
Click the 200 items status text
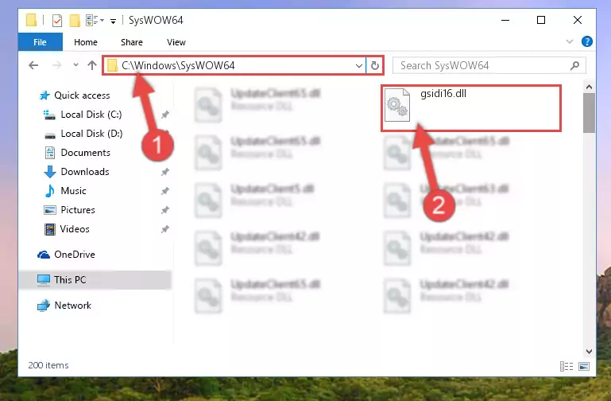(48, 365)
